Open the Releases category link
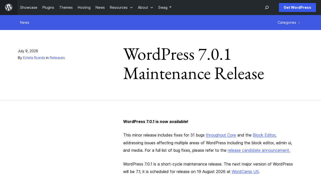This screenshot has width=321, height=180. click(57, 58)
